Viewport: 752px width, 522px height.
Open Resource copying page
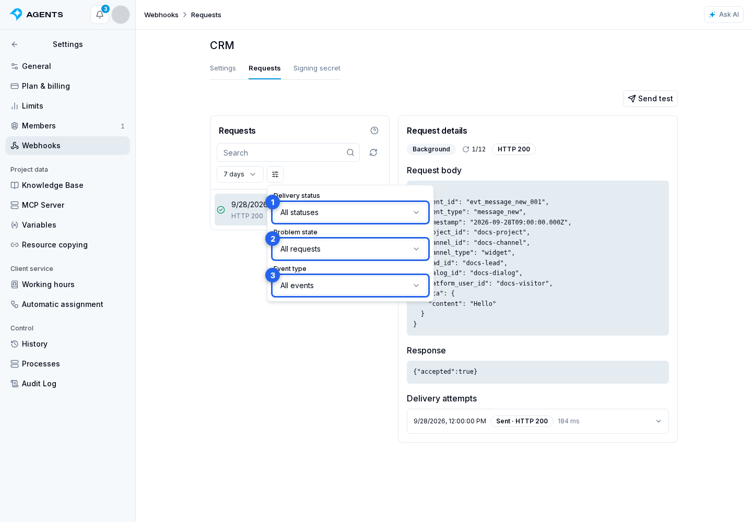point(68,245)
